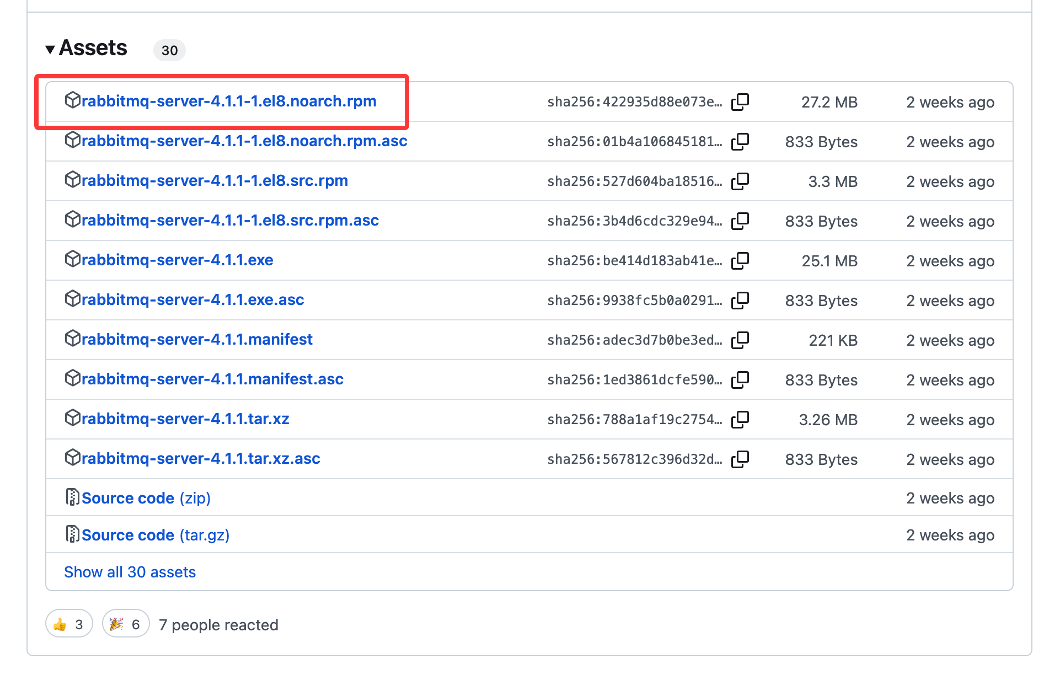
Task: Download rabbitmq-server-4.1.1.tar.xz.asc
Action: point(200,458)
